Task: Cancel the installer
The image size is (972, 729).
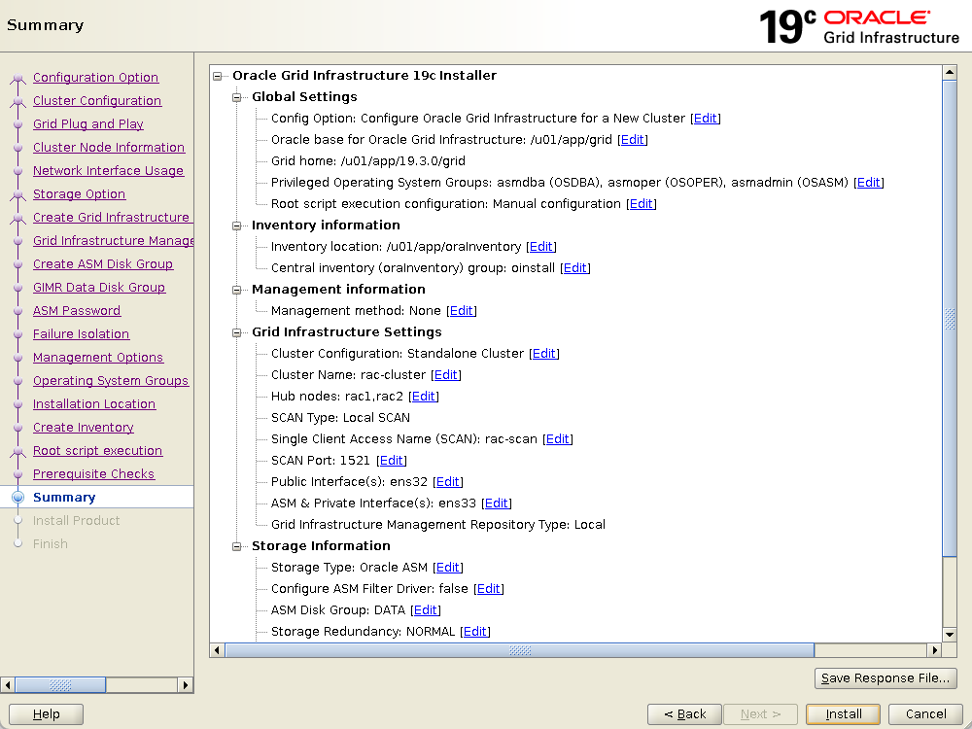Action: tap(925, 713)
